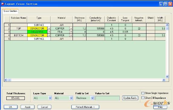Click the Thickness (MIL) column header
The height and width of the screenshot is (110, 173).
click(80, 19)
